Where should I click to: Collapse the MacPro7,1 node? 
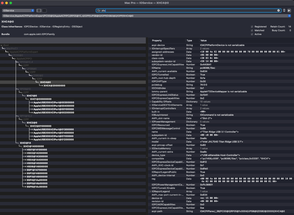coord(5,49)
